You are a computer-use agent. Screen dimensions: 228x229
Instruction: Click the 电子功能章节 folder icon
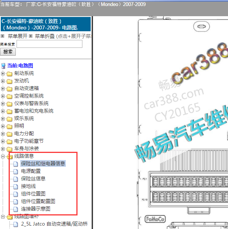click(x=9, y=142)
